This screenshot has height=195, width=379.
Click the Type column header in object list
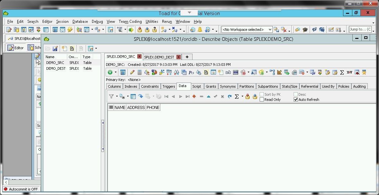coord(87,57)
